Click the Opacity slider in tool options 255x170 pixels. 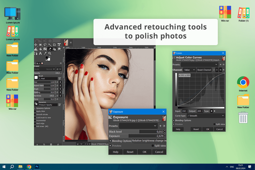click(48, 73)
